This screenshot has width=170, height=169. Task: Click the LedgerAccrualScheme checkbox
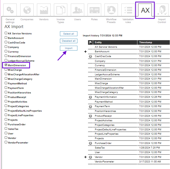tap(6, 60)
